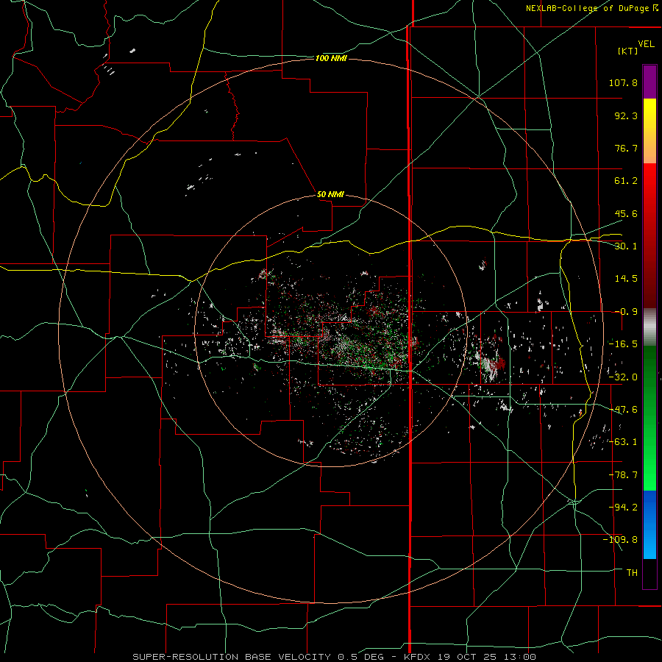This screenshot has height=662, width=662.
Task: Click the 45.6 velocity scale value
Action: (x=626, y=213)
